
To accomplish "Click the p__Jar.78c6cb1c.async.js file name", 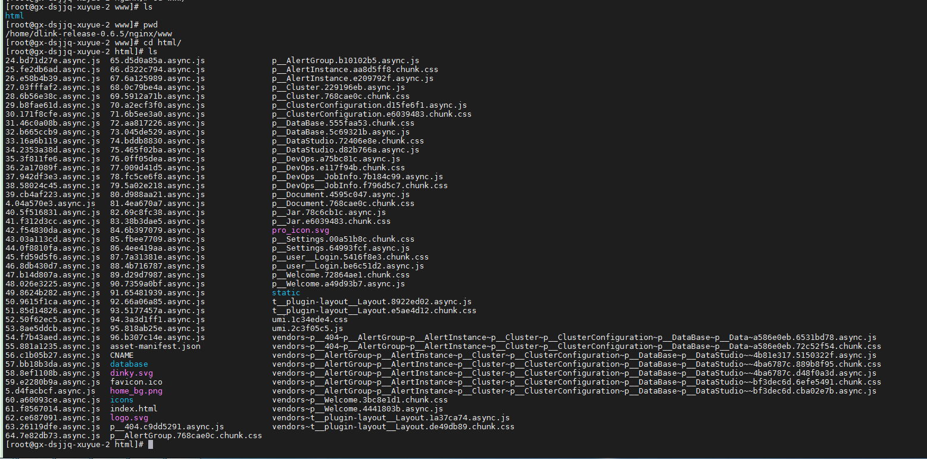I will (x=329, y=213).
